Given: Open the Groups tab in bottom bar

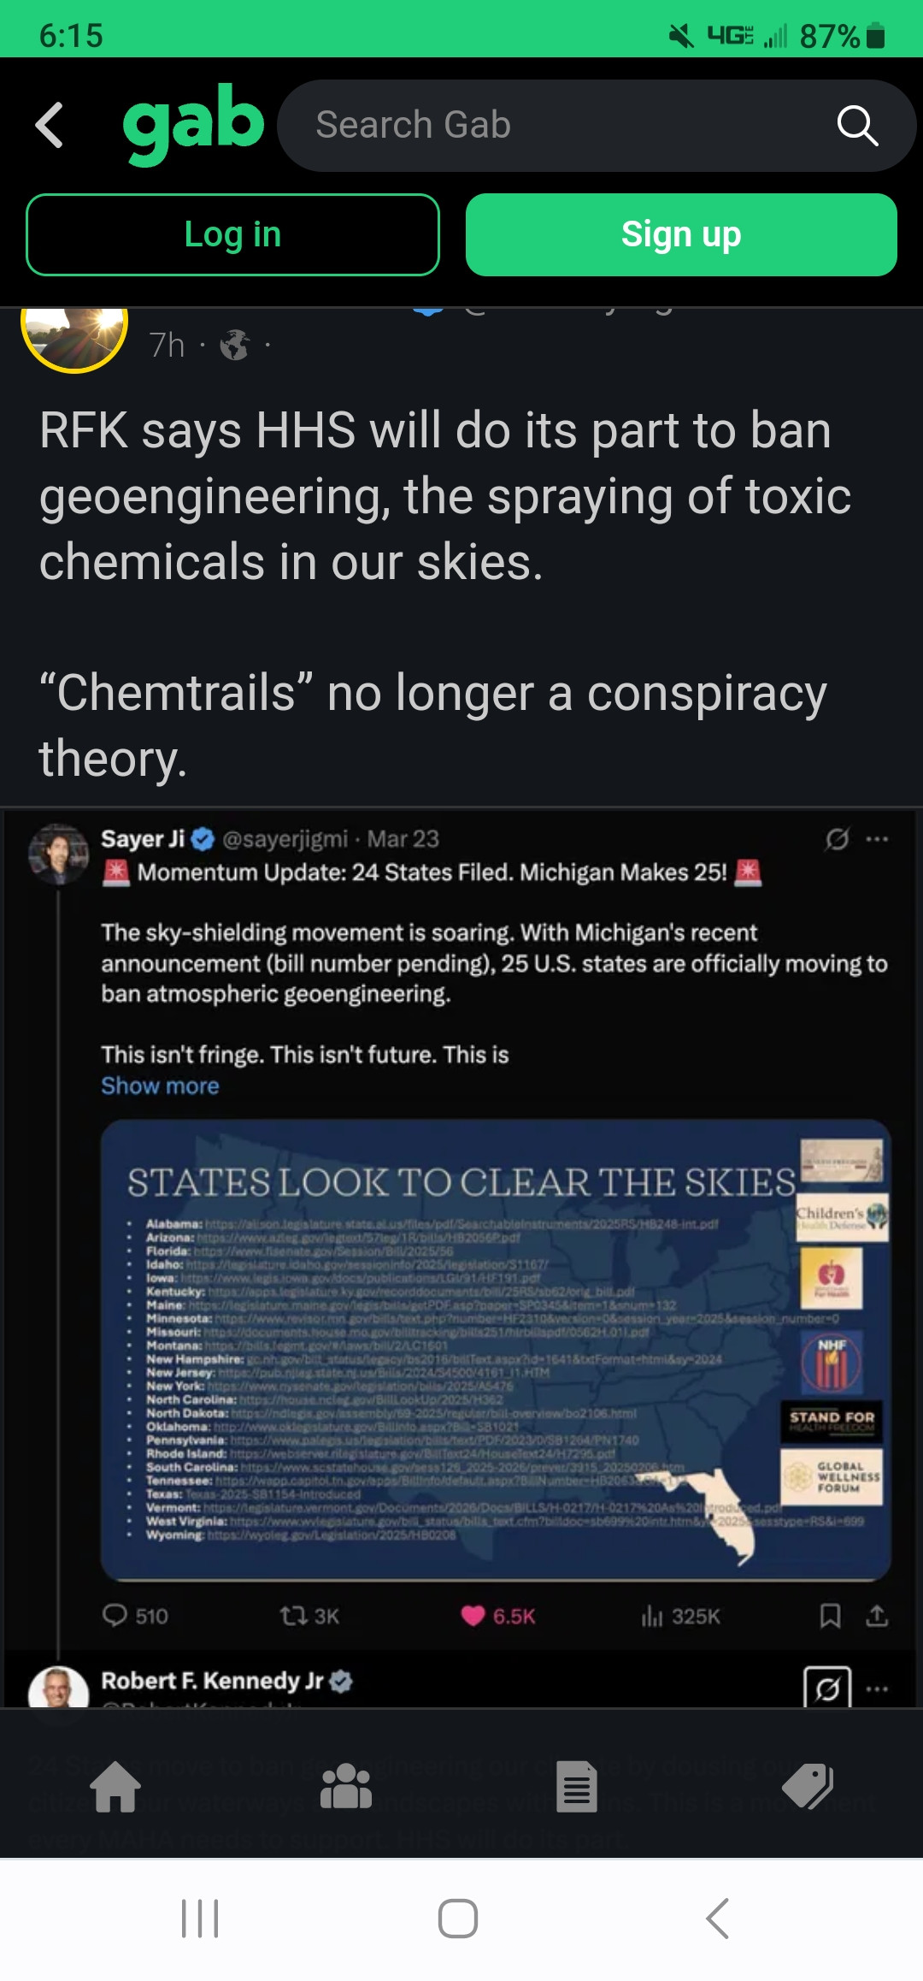Looking at the screenshot, I should click(x=346, y=1787).
